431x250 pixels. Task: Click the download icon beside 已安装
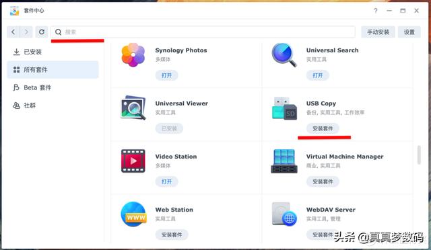tap(16, 52)
